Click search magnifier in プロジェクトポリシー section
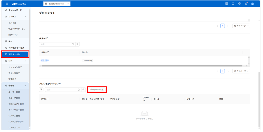This screenshot has width=263, height=132. (x=83, y=90)
